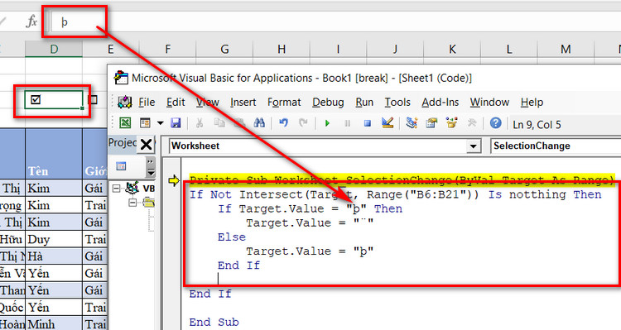621x330 pixels.
Task: Open the Insert UserForm dropdown arrow
Action: [x=160, y=123]
